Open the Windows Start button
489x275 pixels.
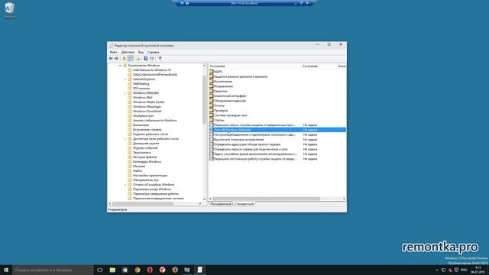pos(5,270)
